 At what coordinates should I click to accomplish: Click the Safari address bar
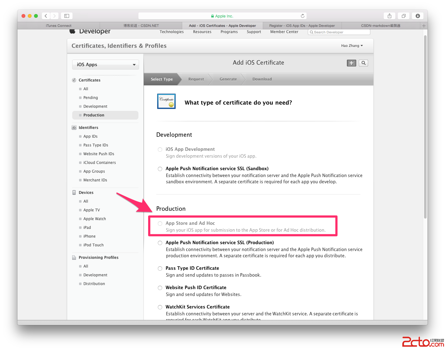click(x=222, y=16)
